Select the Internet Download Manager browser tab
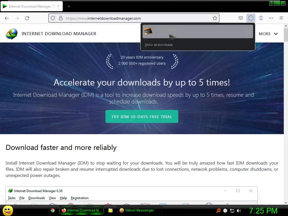 [31, 6]
